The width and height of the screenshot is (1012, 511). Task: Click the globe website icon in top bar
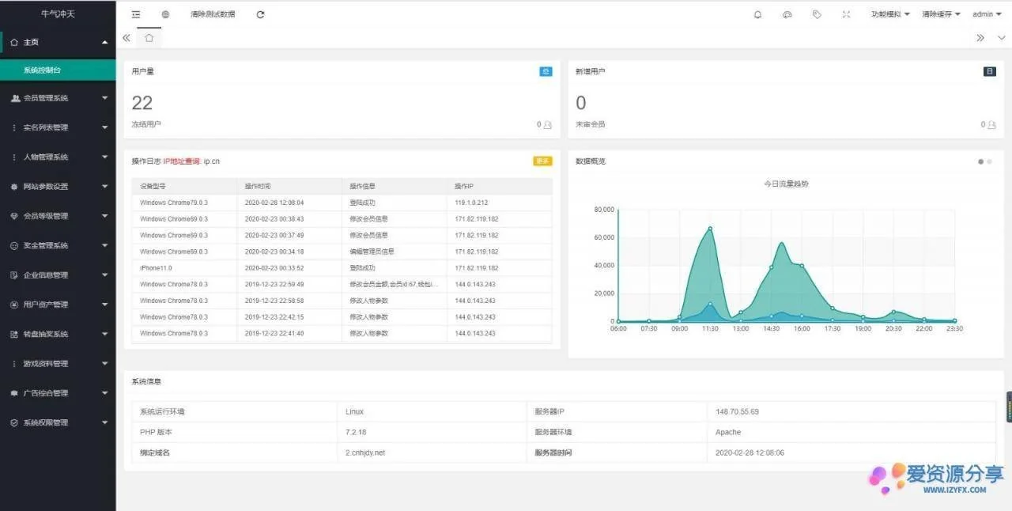(x=165, y=14)
